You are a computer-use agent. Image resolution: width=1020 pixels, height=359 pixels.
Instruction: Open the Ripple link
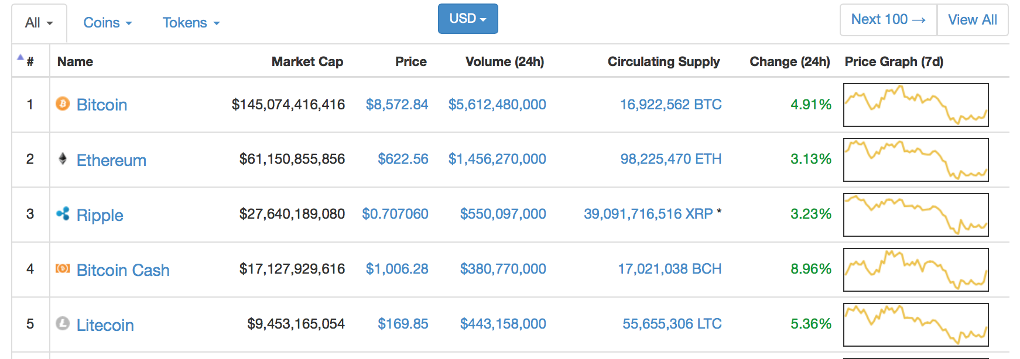100,215
